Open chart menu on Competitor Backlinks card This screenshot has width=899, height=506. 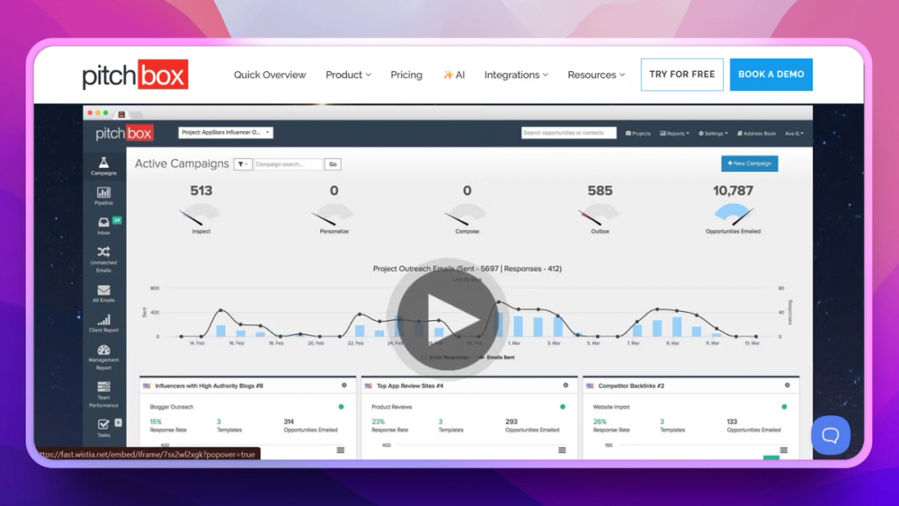tap(784, 450)
